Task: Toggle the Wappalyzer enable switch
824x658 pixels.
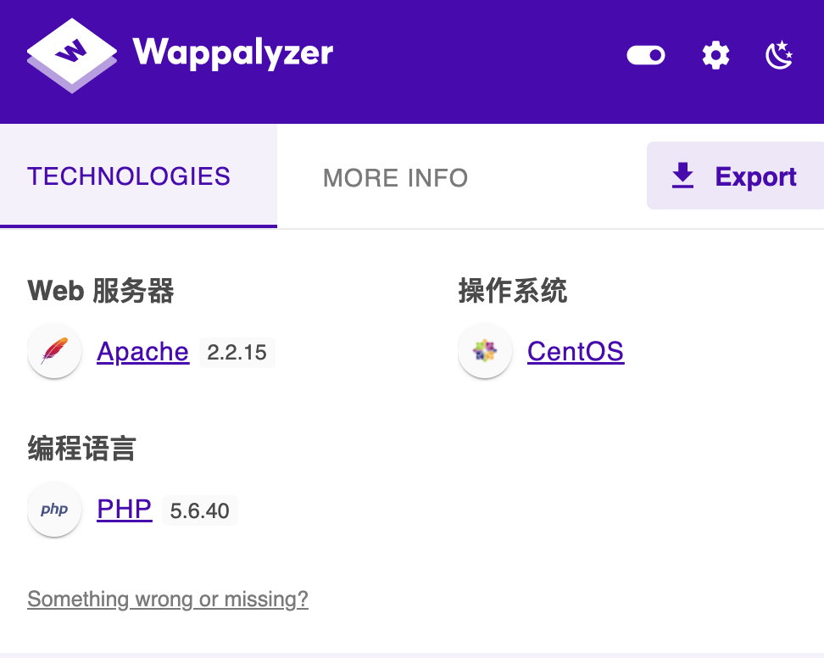Action: point(646,55)
